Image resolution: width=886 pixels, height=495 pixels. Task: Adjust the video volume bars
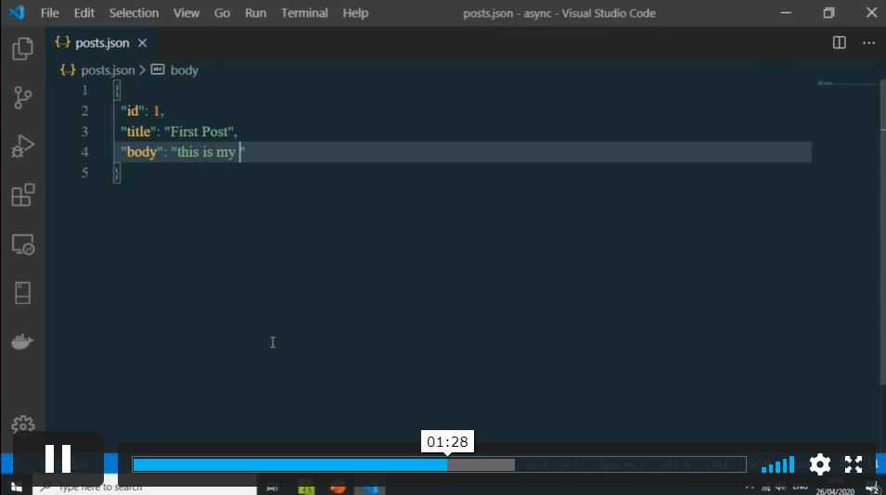click(778, 464)
